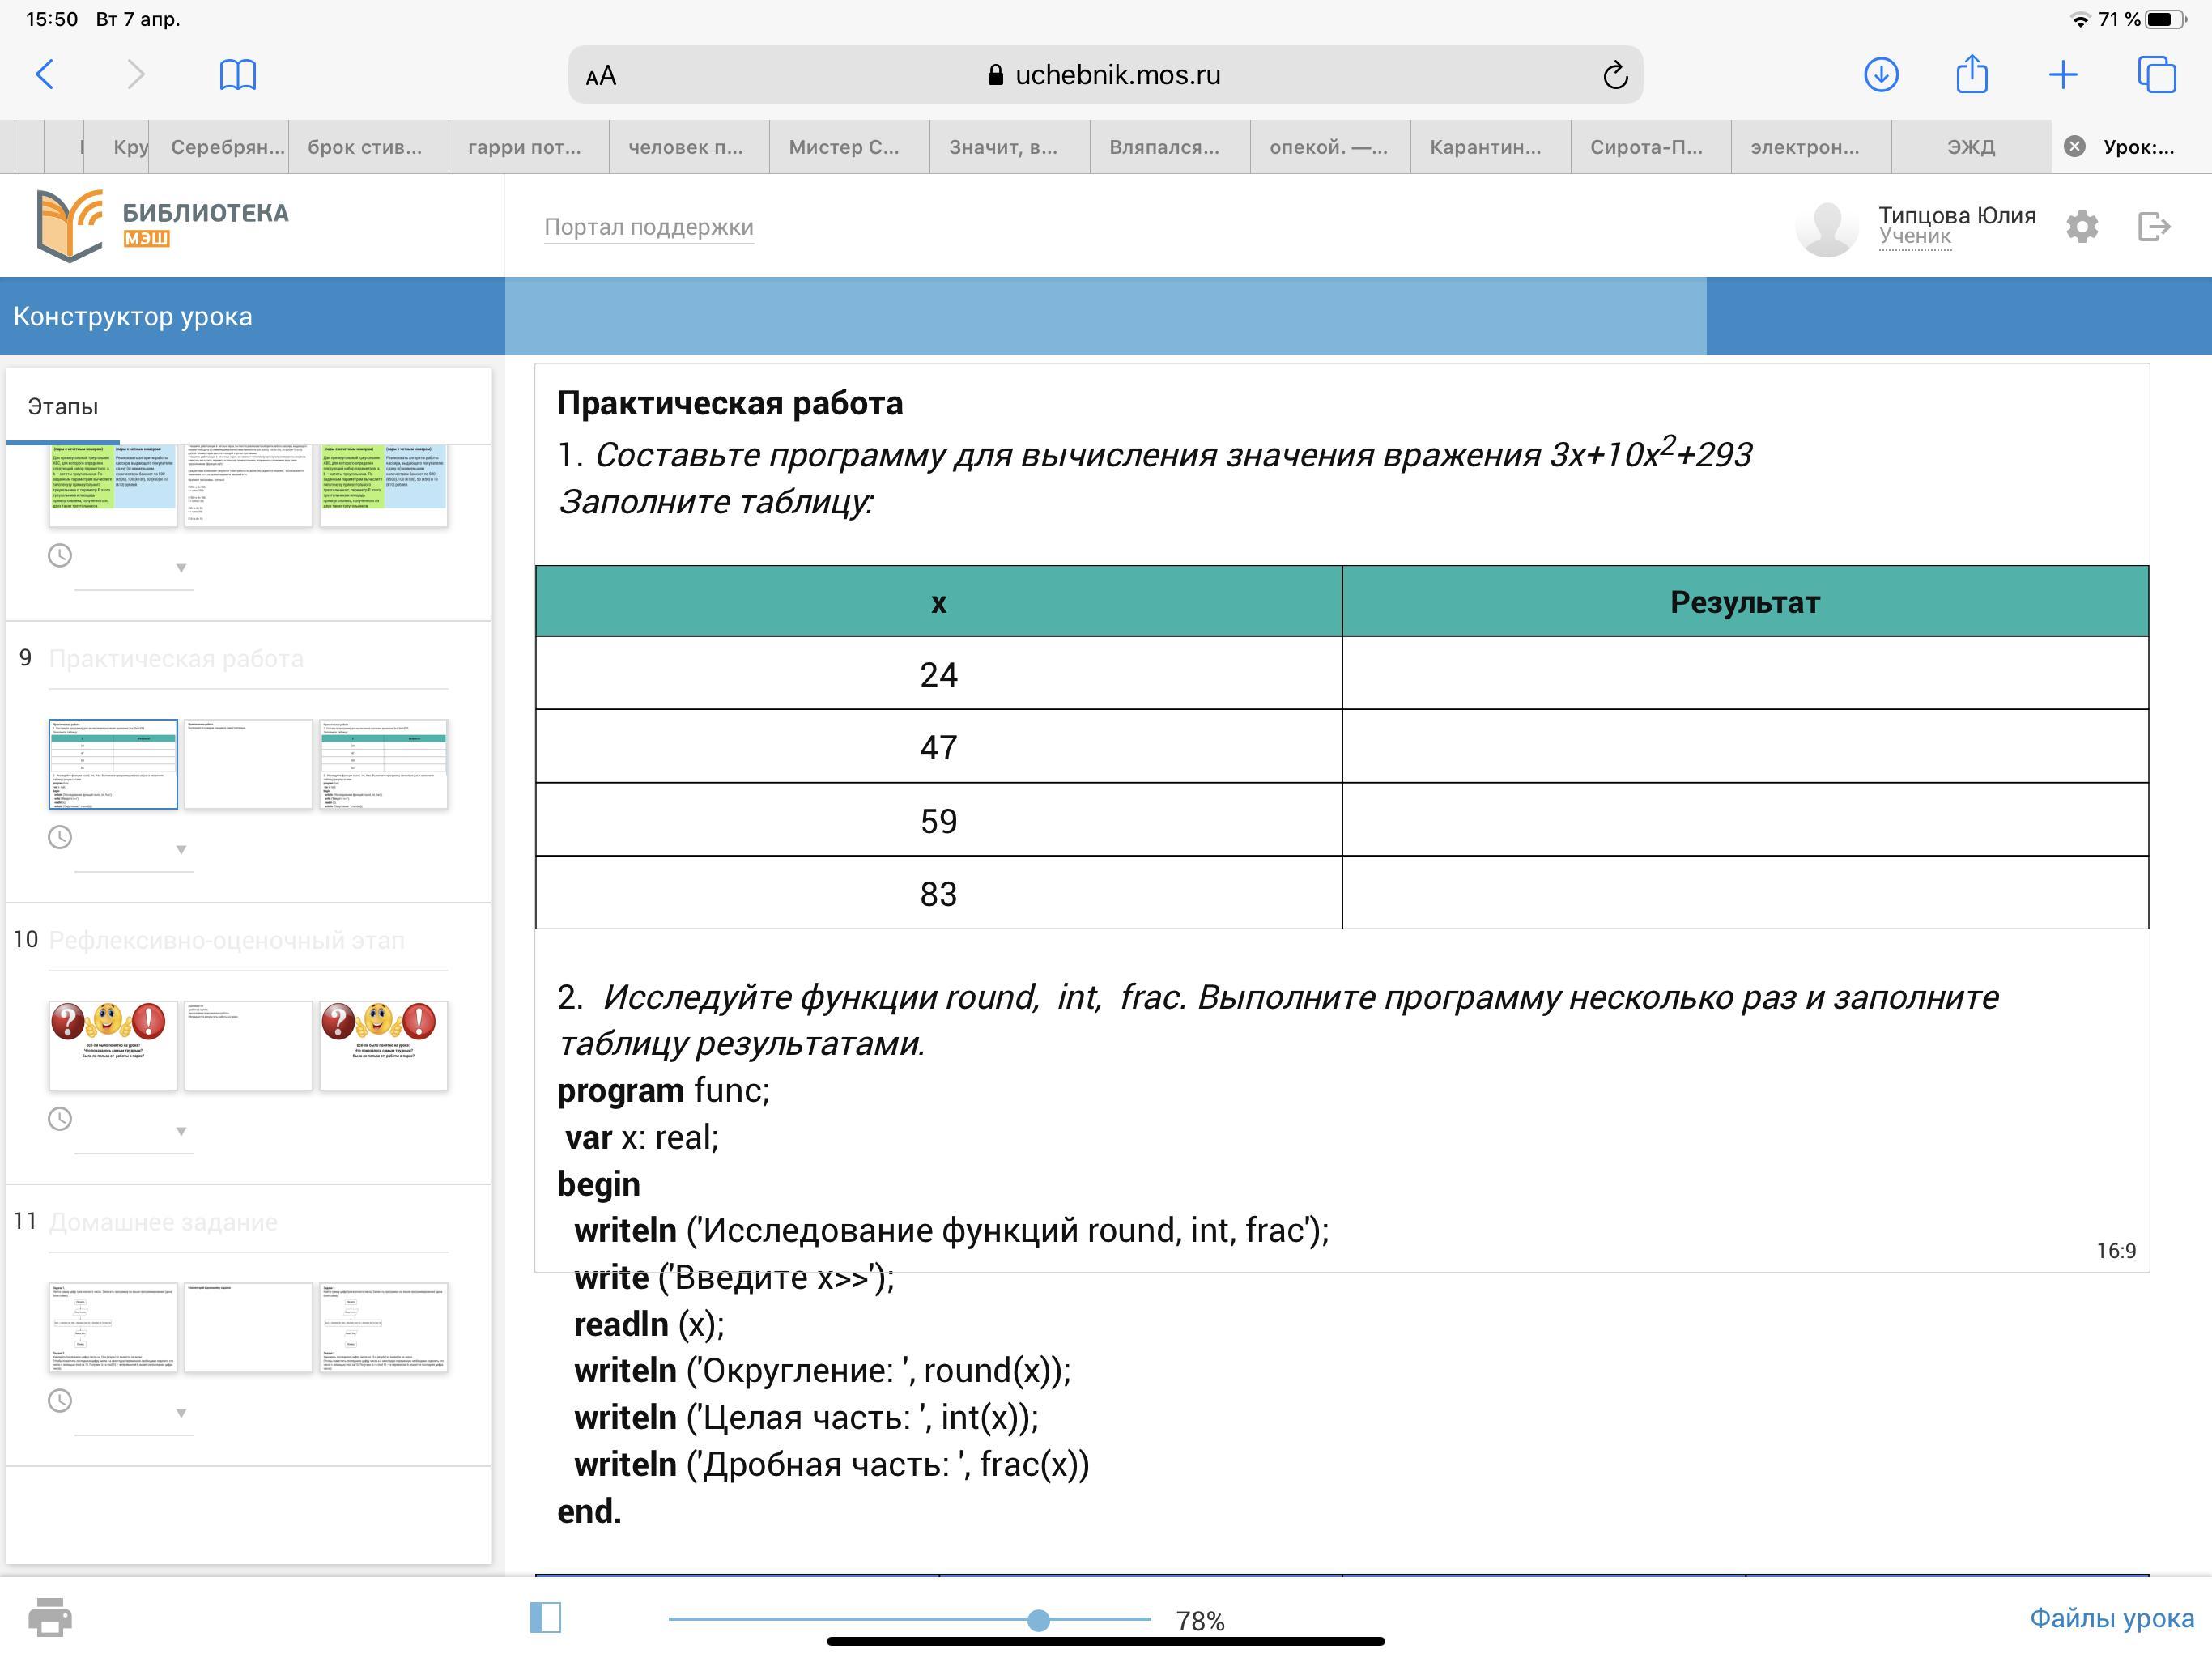Select third stage 11 slide thumbnail
Screen dimensions: 2212x1658
(384, 1328)
